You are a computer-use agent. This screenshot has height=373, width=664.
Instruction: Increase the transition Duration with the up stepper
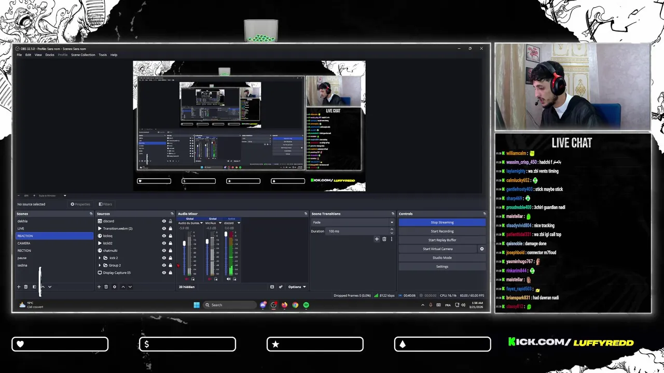click(392, 229)
